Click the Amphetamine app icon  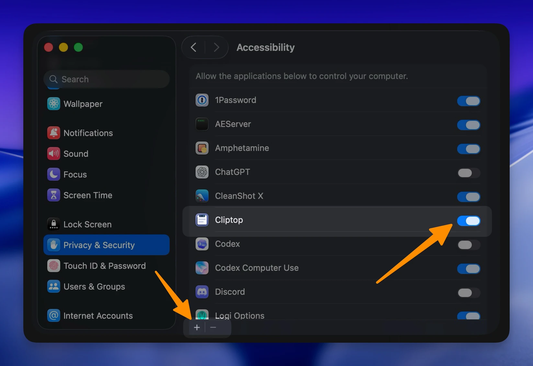[x=202, y=148]
